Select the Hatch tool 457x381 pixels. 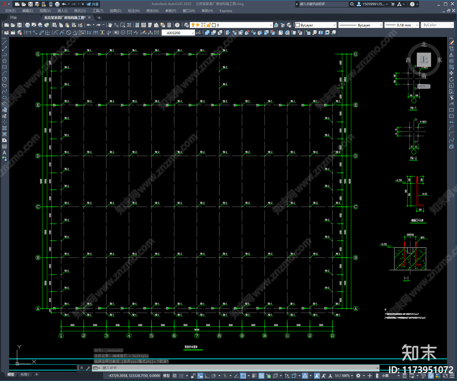coord(4,128)
